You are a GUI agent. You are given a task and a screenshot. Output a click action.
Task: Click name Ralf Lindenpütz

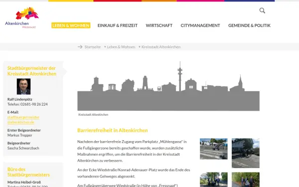(x=20, y=99)
